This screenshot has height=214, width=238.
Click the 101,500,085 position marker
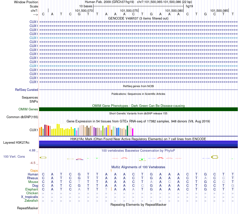click(219, 11)
